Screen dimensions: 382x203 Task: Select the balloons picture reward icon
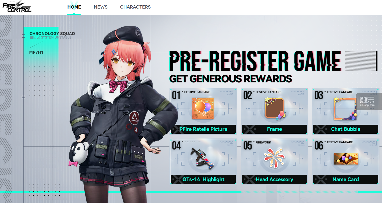point(203,108)
